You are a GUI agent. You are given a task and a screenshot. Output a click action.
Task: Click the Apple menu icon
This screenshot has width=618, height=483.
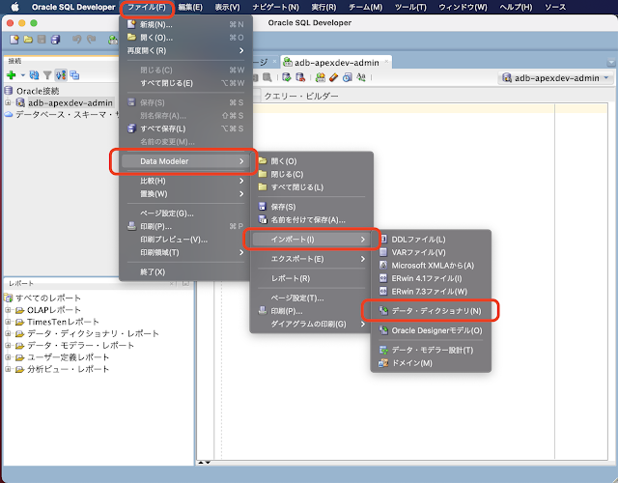tap(14, 7)
